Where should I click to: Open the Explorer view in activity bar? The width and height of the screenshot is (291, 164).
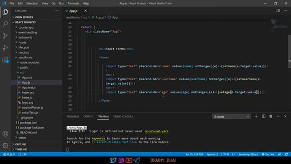[x=5, y=12]
